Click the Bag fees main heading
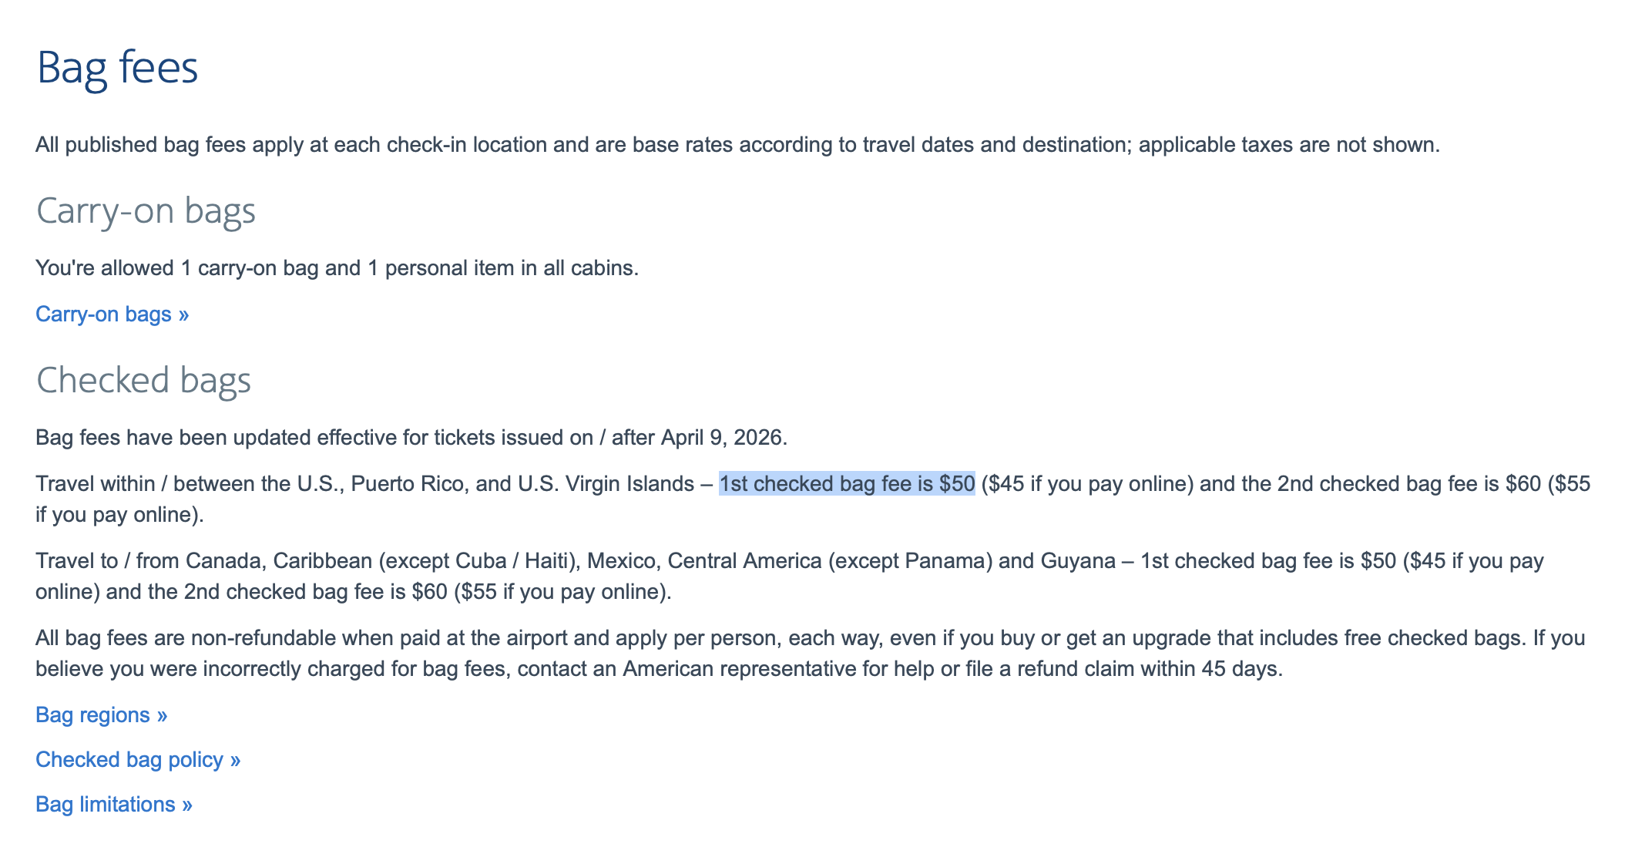Viewport: 1635px width, 854px height. pos(117,68)
